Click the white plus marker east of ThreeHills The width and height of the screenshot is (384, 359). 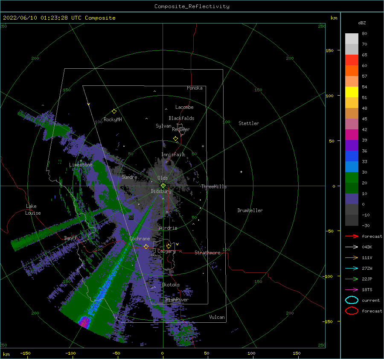[241, 172]
